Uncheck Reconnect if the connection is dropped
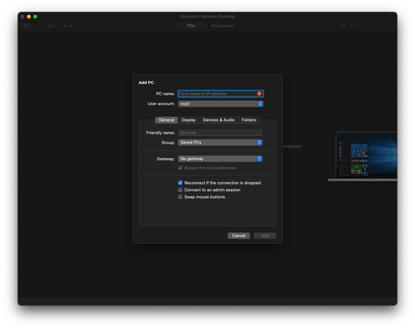Viewport: 415px width, 329px height. coord(180,183)
